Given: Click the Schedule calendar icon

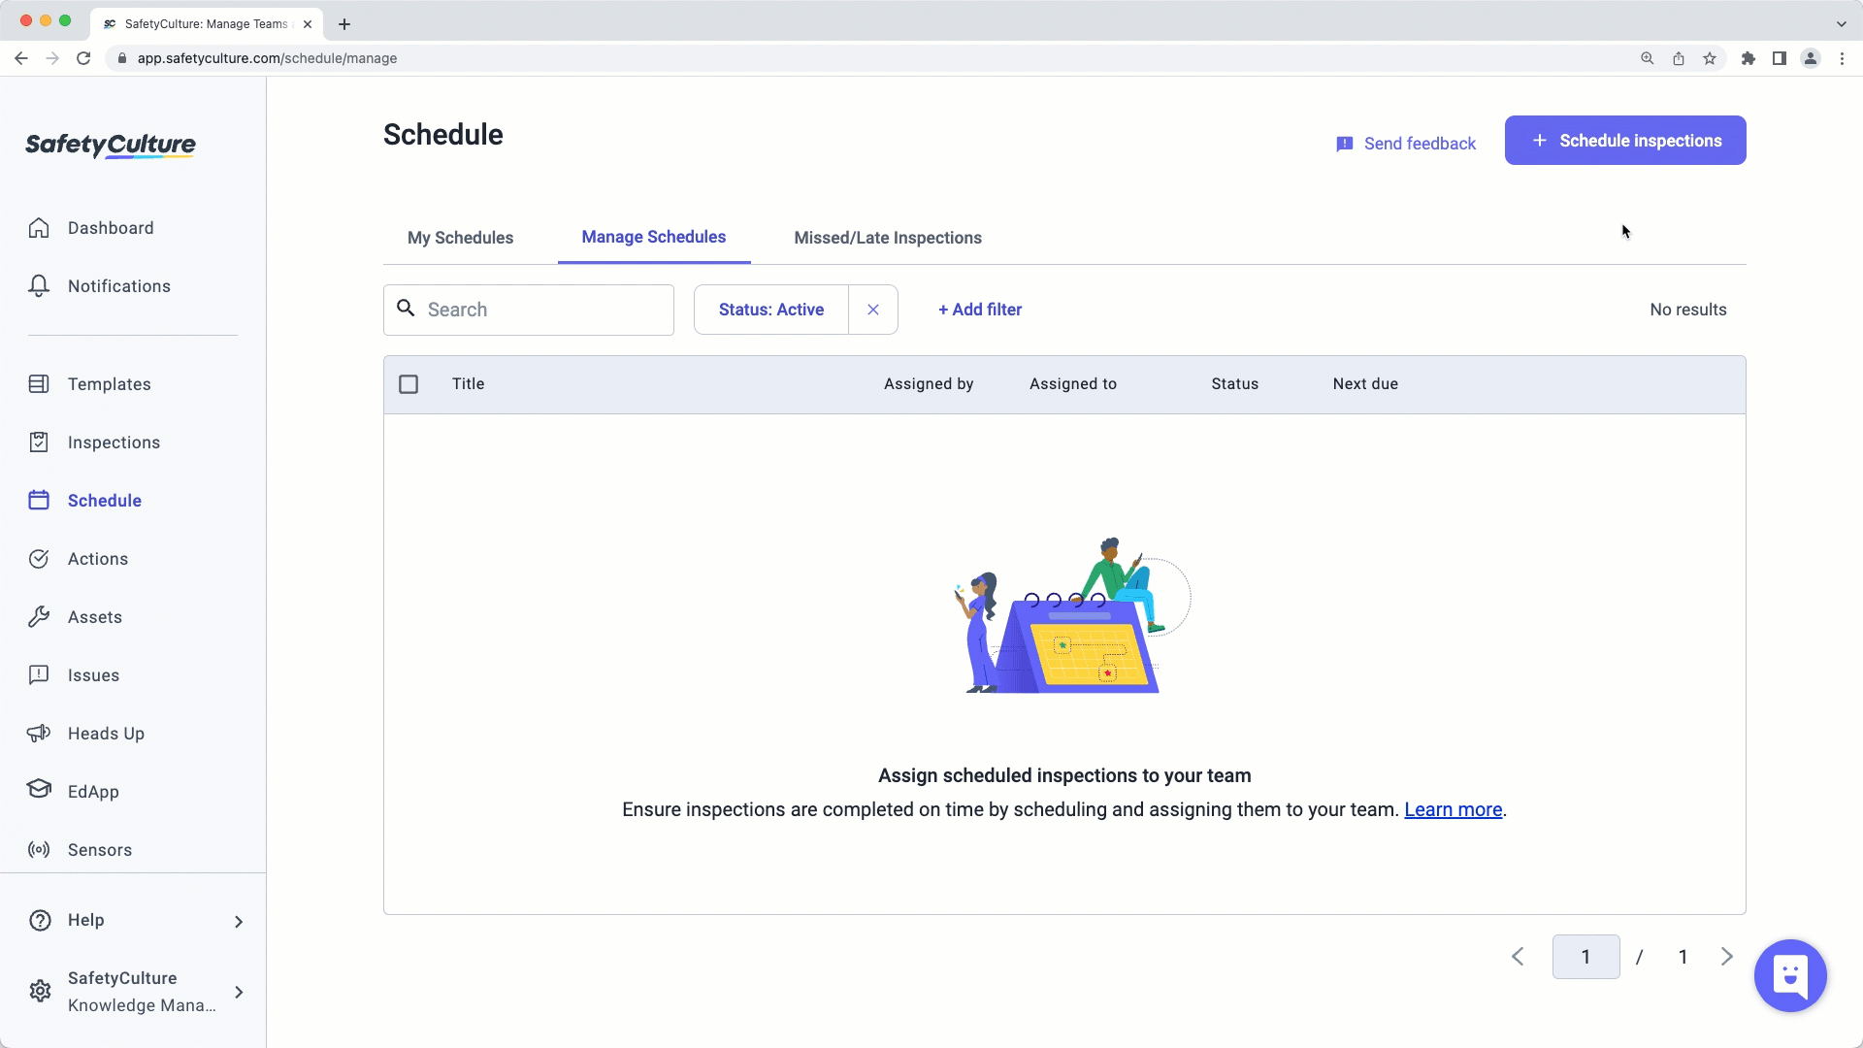Looking at the screenshot, I should (39, 501).
